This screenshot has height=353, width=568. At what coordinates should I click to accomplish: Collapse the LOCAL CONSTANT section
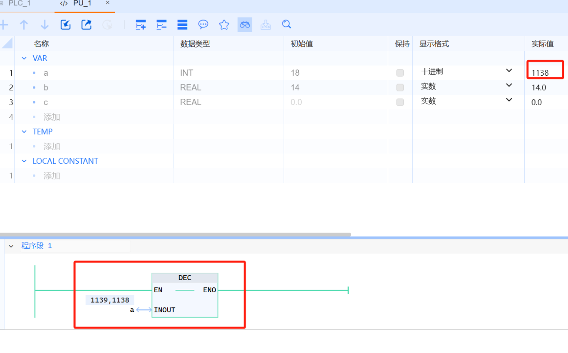point(24,161)
